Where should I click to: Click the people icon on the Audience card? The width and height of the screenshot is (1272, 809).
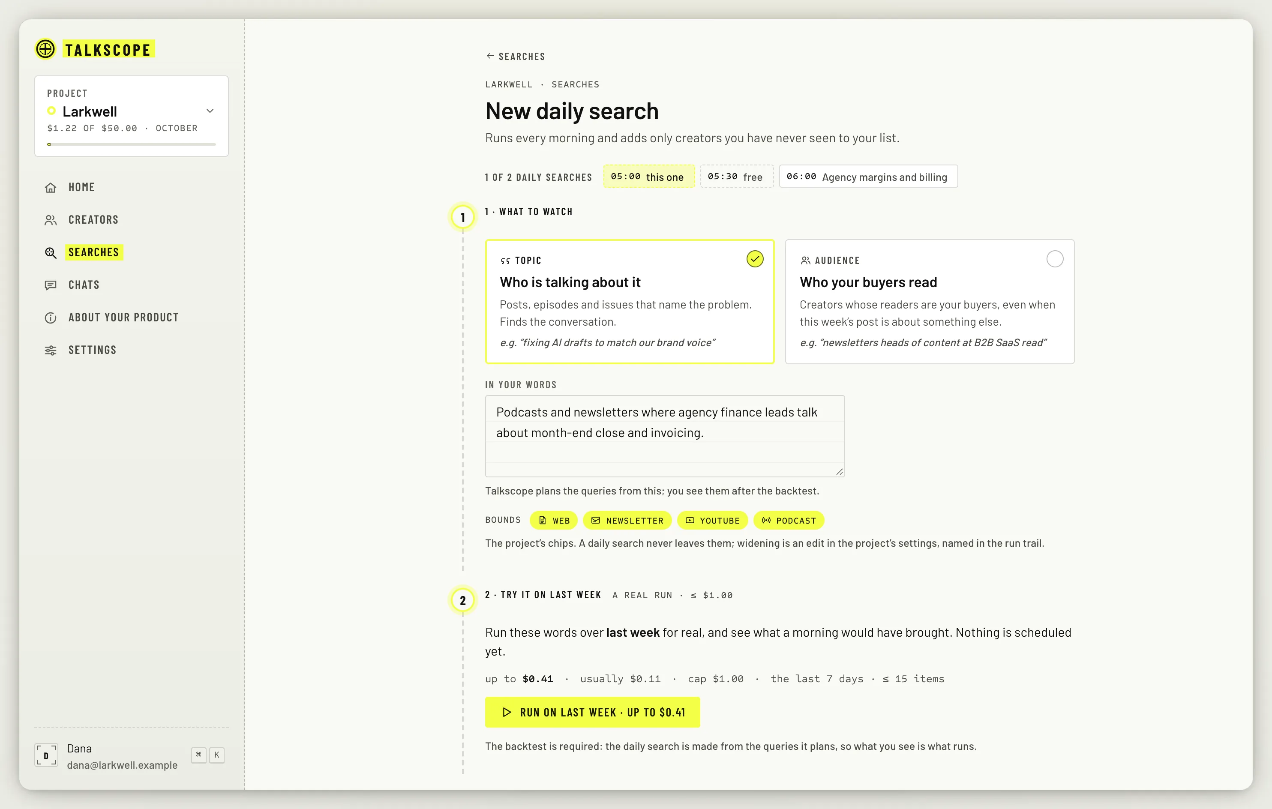805,261
